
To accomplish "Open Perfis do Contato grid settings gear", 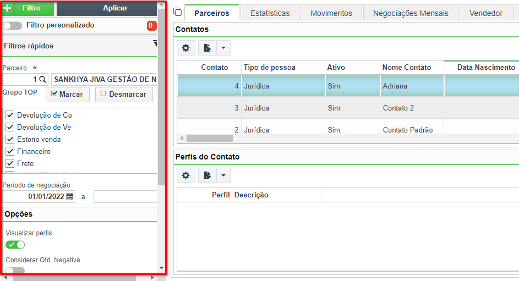I will point(185,175).
